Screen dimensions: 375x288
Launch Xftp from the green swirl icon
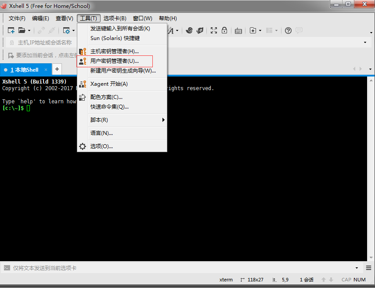point(189,30)
